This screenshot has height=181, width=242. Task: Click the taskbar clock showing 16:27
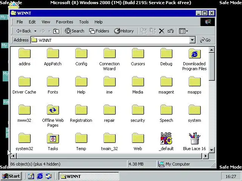pos(231,176)
